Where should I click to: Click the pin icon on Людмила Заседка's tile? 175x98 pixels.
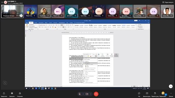[x=21, y=16]
